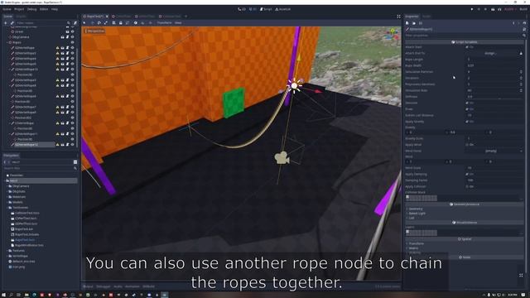Image resolution: width=530 pixels, height=298 pixels.
Task: Toggle the Apply Gravity checkbox
Action: pos(467,122)
